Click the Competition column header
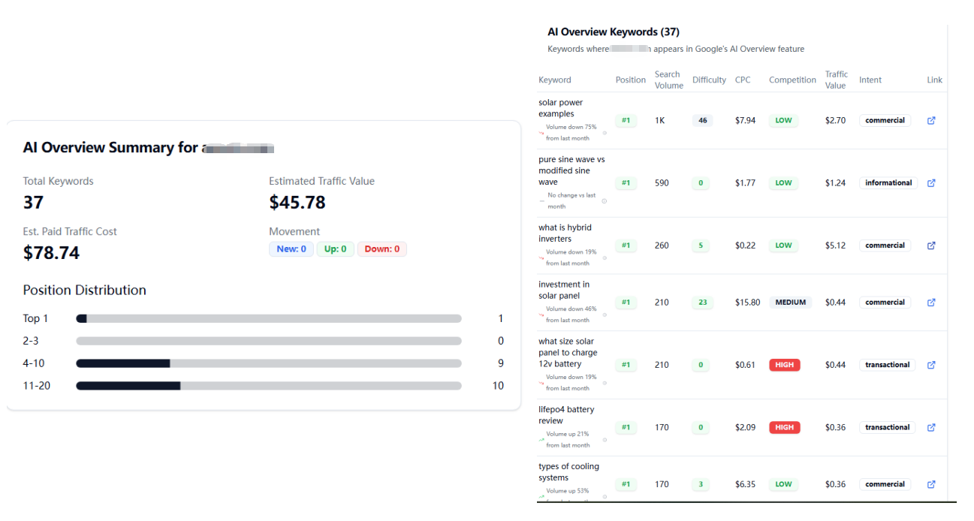974x521 pixels. (792, 80)
